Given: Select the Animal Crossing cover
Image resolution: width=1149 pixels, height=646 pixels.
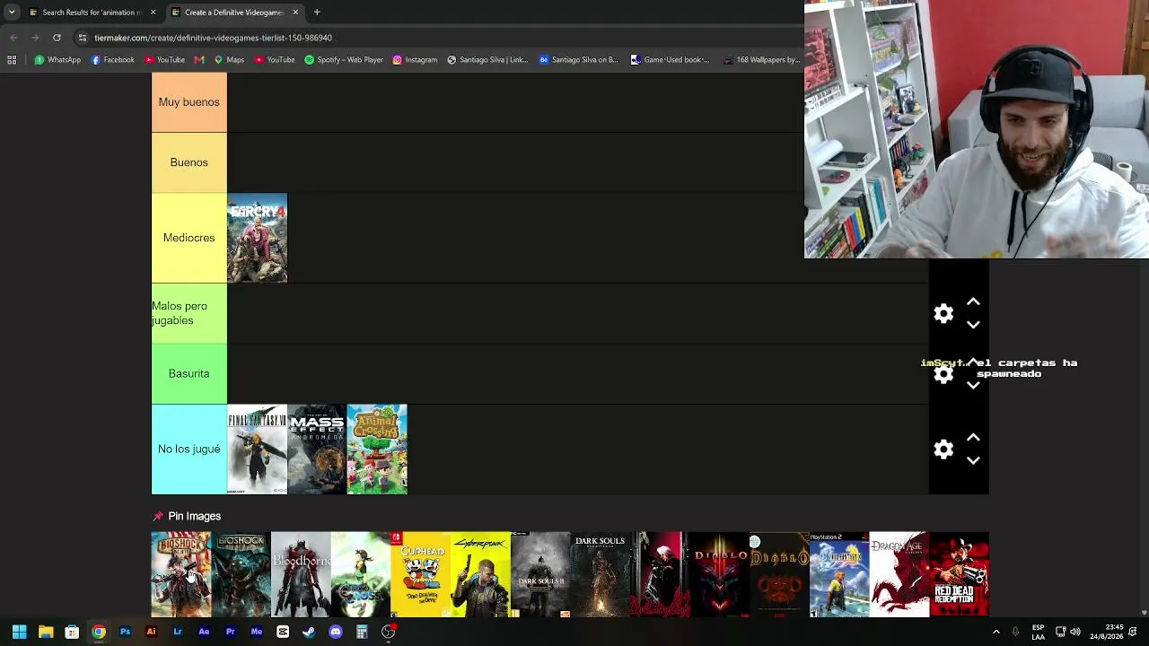Looking at the screenshot, I should [377, 449].
